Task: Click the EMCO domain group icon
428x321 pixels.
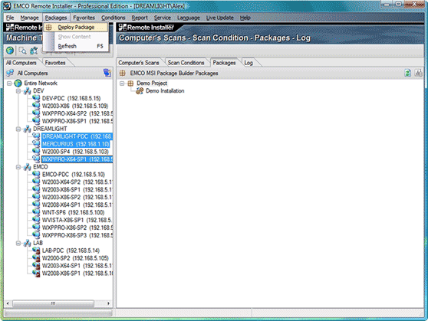Action: click(x=27, y=167)
